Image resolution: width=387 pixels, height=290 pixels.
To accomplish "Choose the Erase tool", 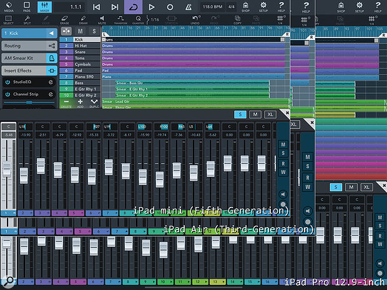I will click(64, 20).
